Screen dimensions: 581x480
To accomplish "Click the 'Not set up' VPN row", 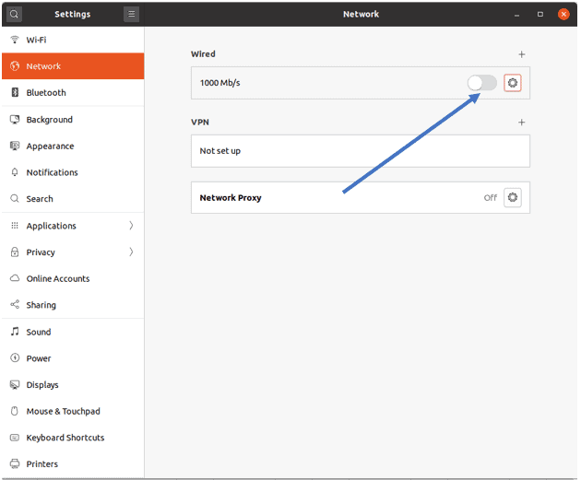I will point(361,151).
